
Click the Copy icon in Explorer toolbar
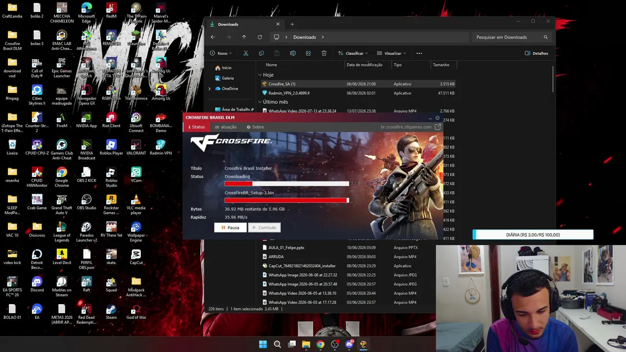pyautogui.click(x=261, y=53)
